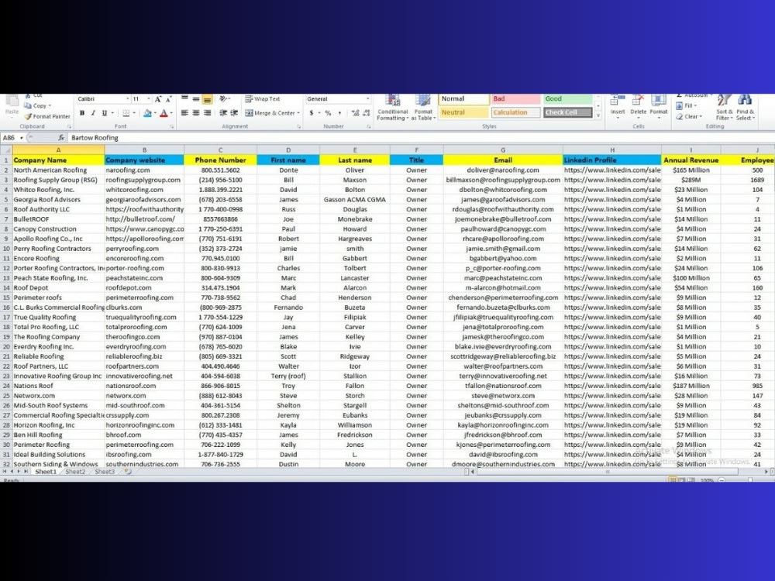
Task: Open Insert cells menu
Action: click(x=618, y=105)
